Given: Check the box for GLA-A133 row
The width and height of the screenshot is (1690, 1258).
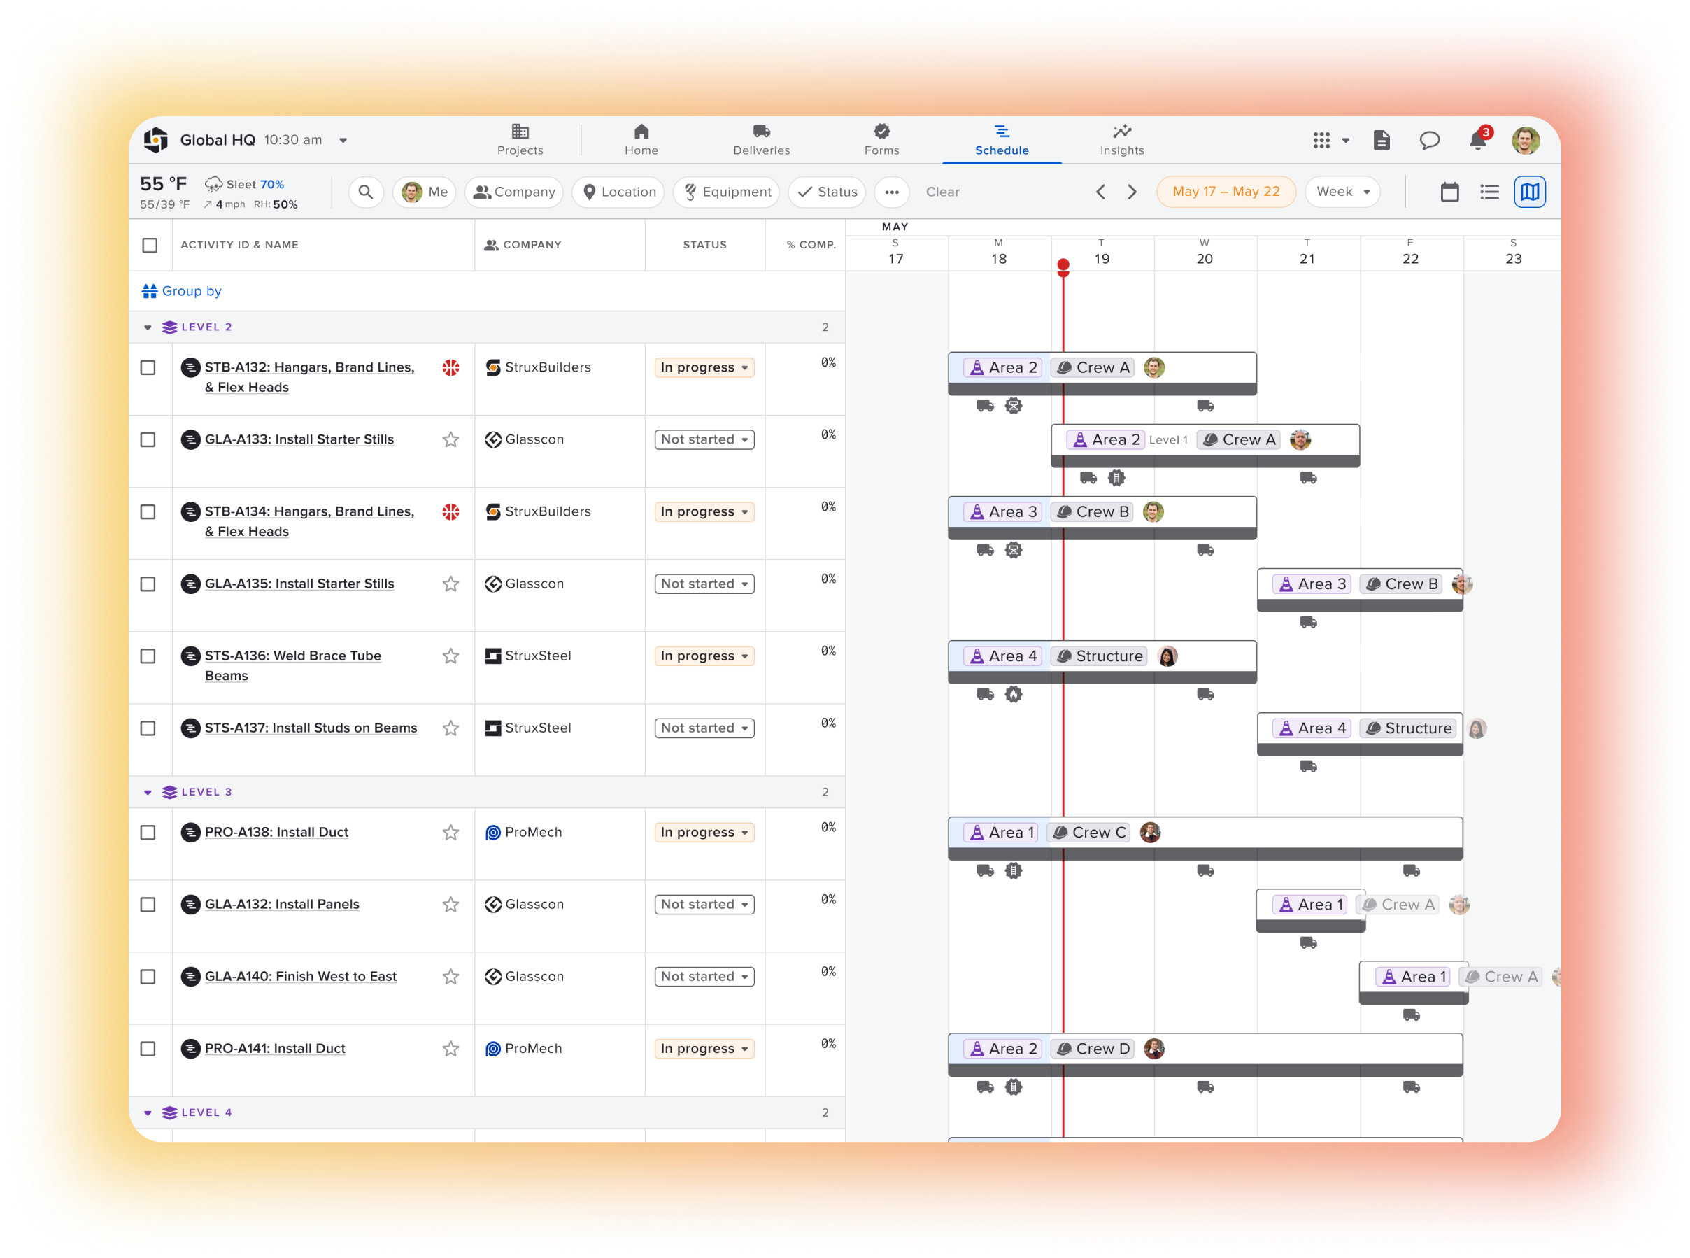Looking at the screenshot, I should click(148, 440).
